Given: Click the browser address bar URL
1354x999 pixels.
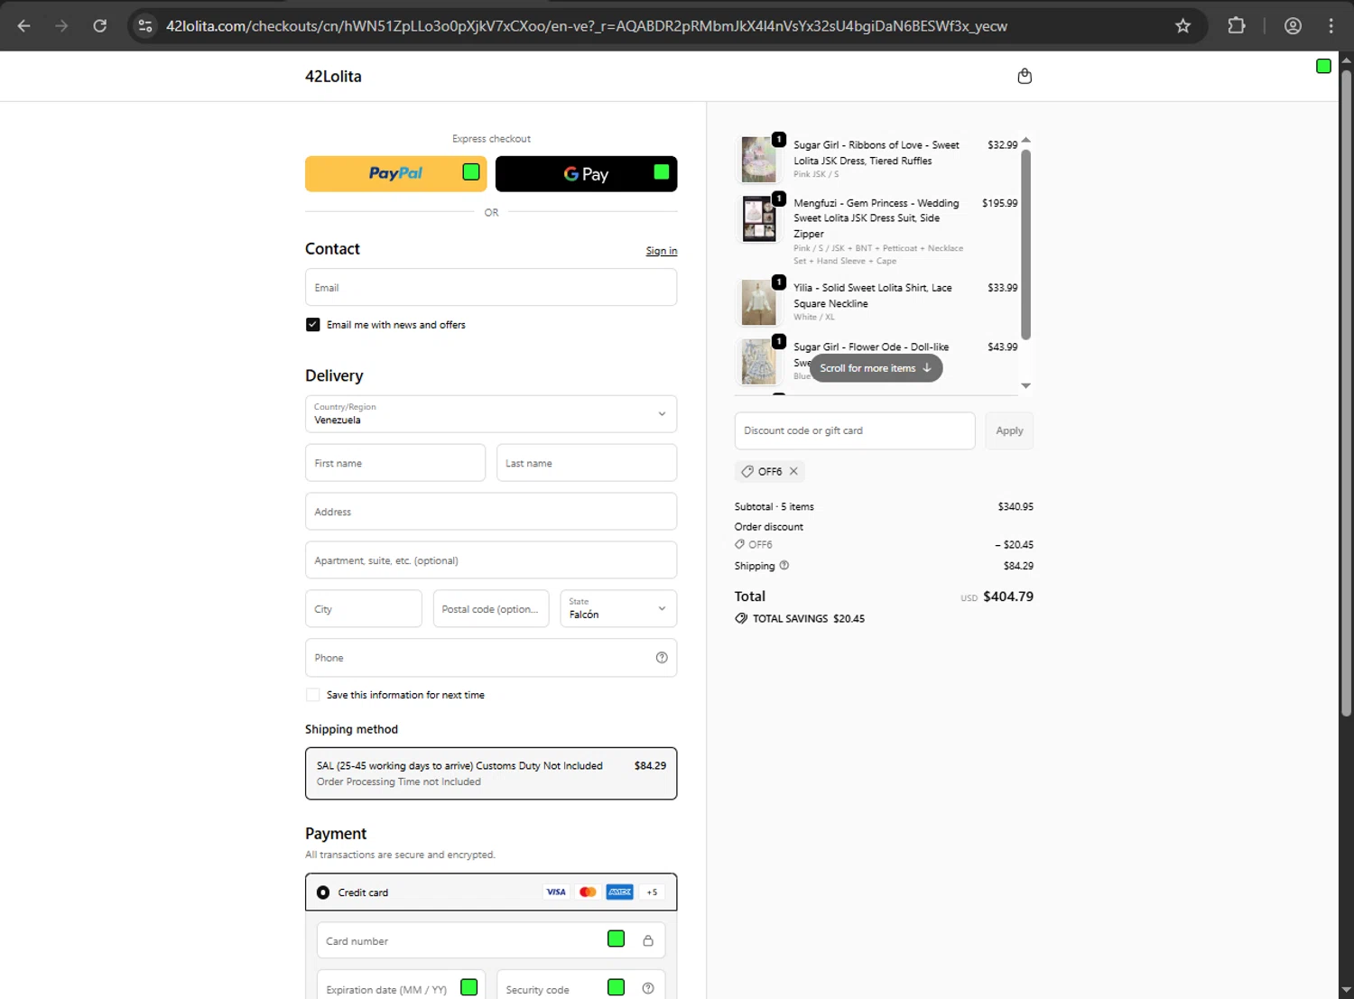Looking at the screenshot, I should (587, 26).
